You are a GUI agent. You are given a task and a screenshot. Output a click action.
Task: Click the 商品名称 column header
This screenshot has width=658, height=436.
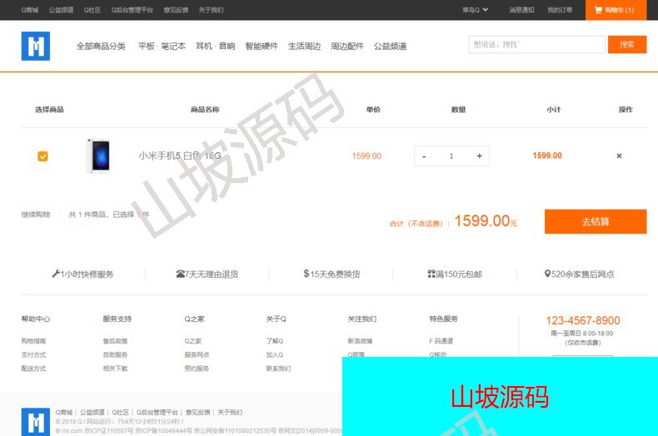point(205,110)
